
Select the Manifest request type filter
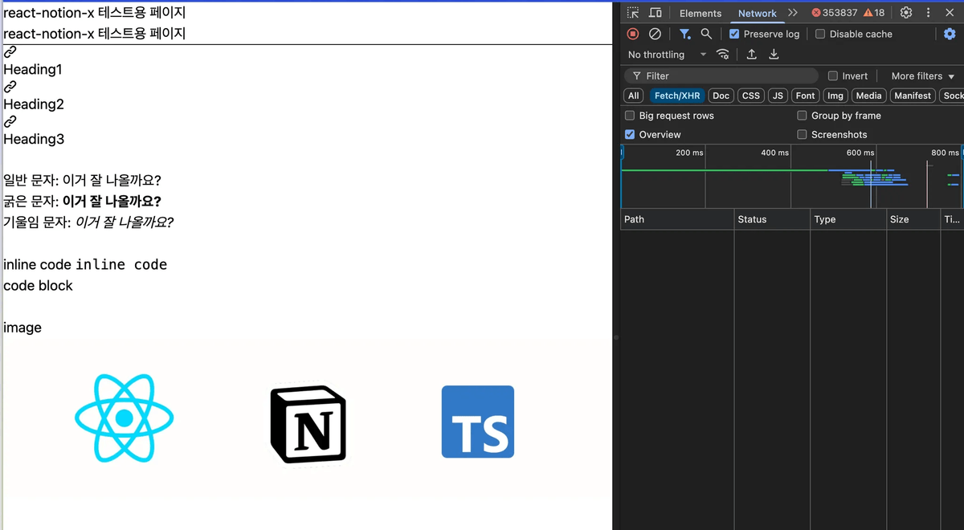(913, 96)
